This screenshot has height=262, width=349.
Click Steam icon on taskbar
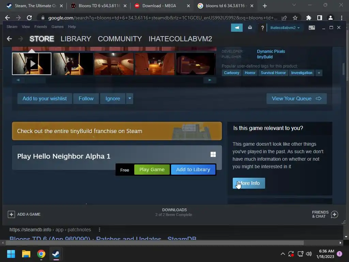(x=56, y=254)
